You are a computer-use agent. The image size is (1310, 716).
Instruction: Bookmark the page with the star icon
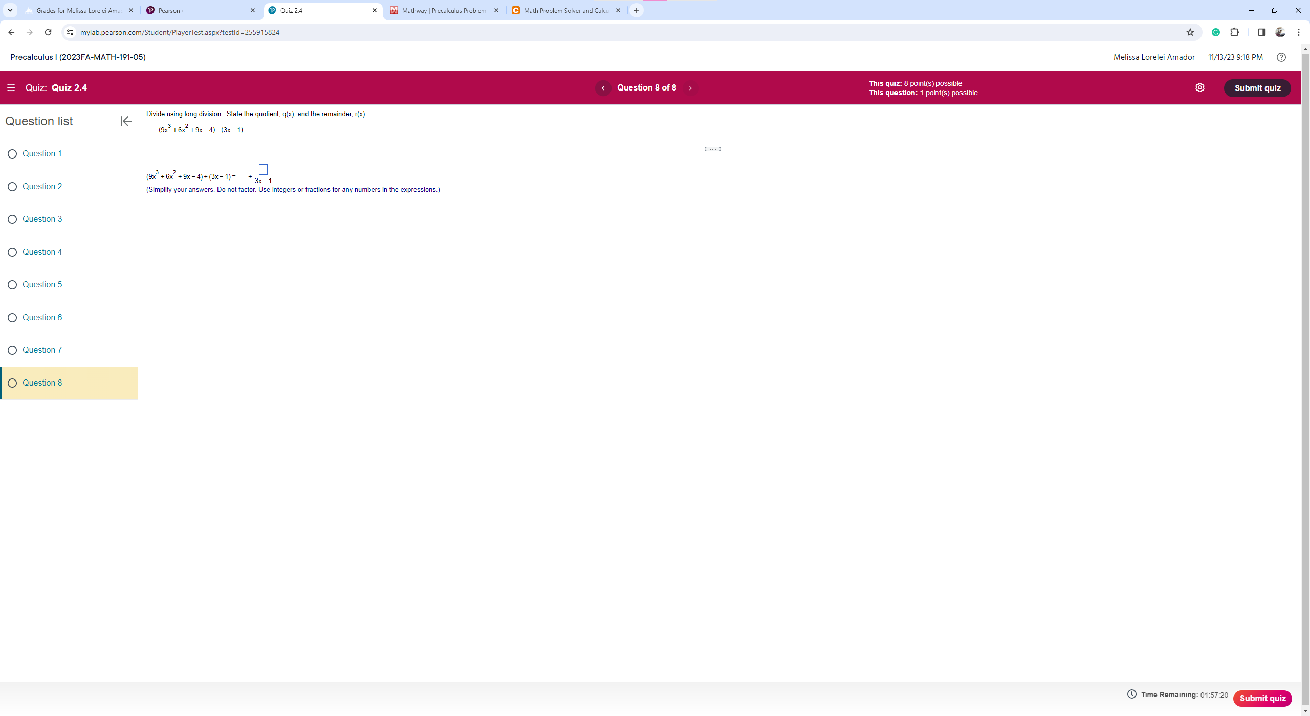1190,32
